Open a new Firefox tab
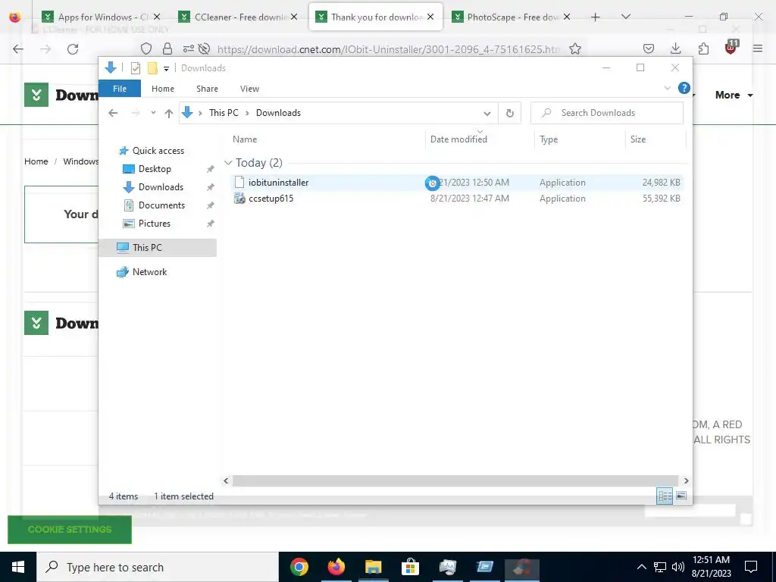776x582 pixels. (x=596, y=17)
